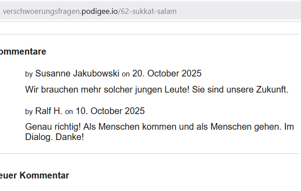Click "verschwoerungsfragen" subdomain text in the URL
The width and height of the screenshot is (301, 191).
[x=42, y=11]
